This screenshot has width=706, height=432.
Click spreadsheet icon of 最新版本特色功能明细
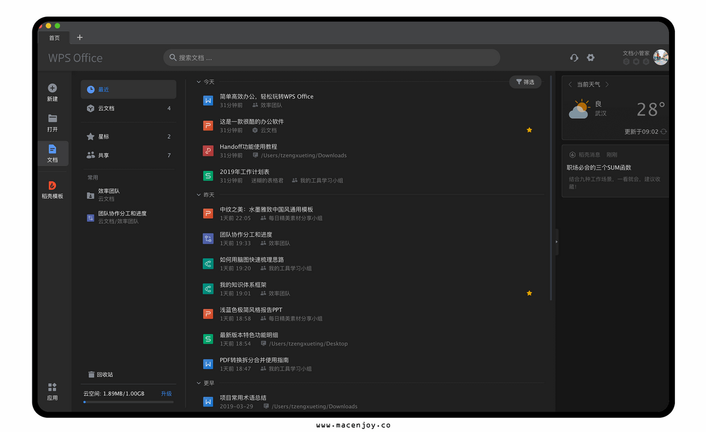click(x=208, y=339)
